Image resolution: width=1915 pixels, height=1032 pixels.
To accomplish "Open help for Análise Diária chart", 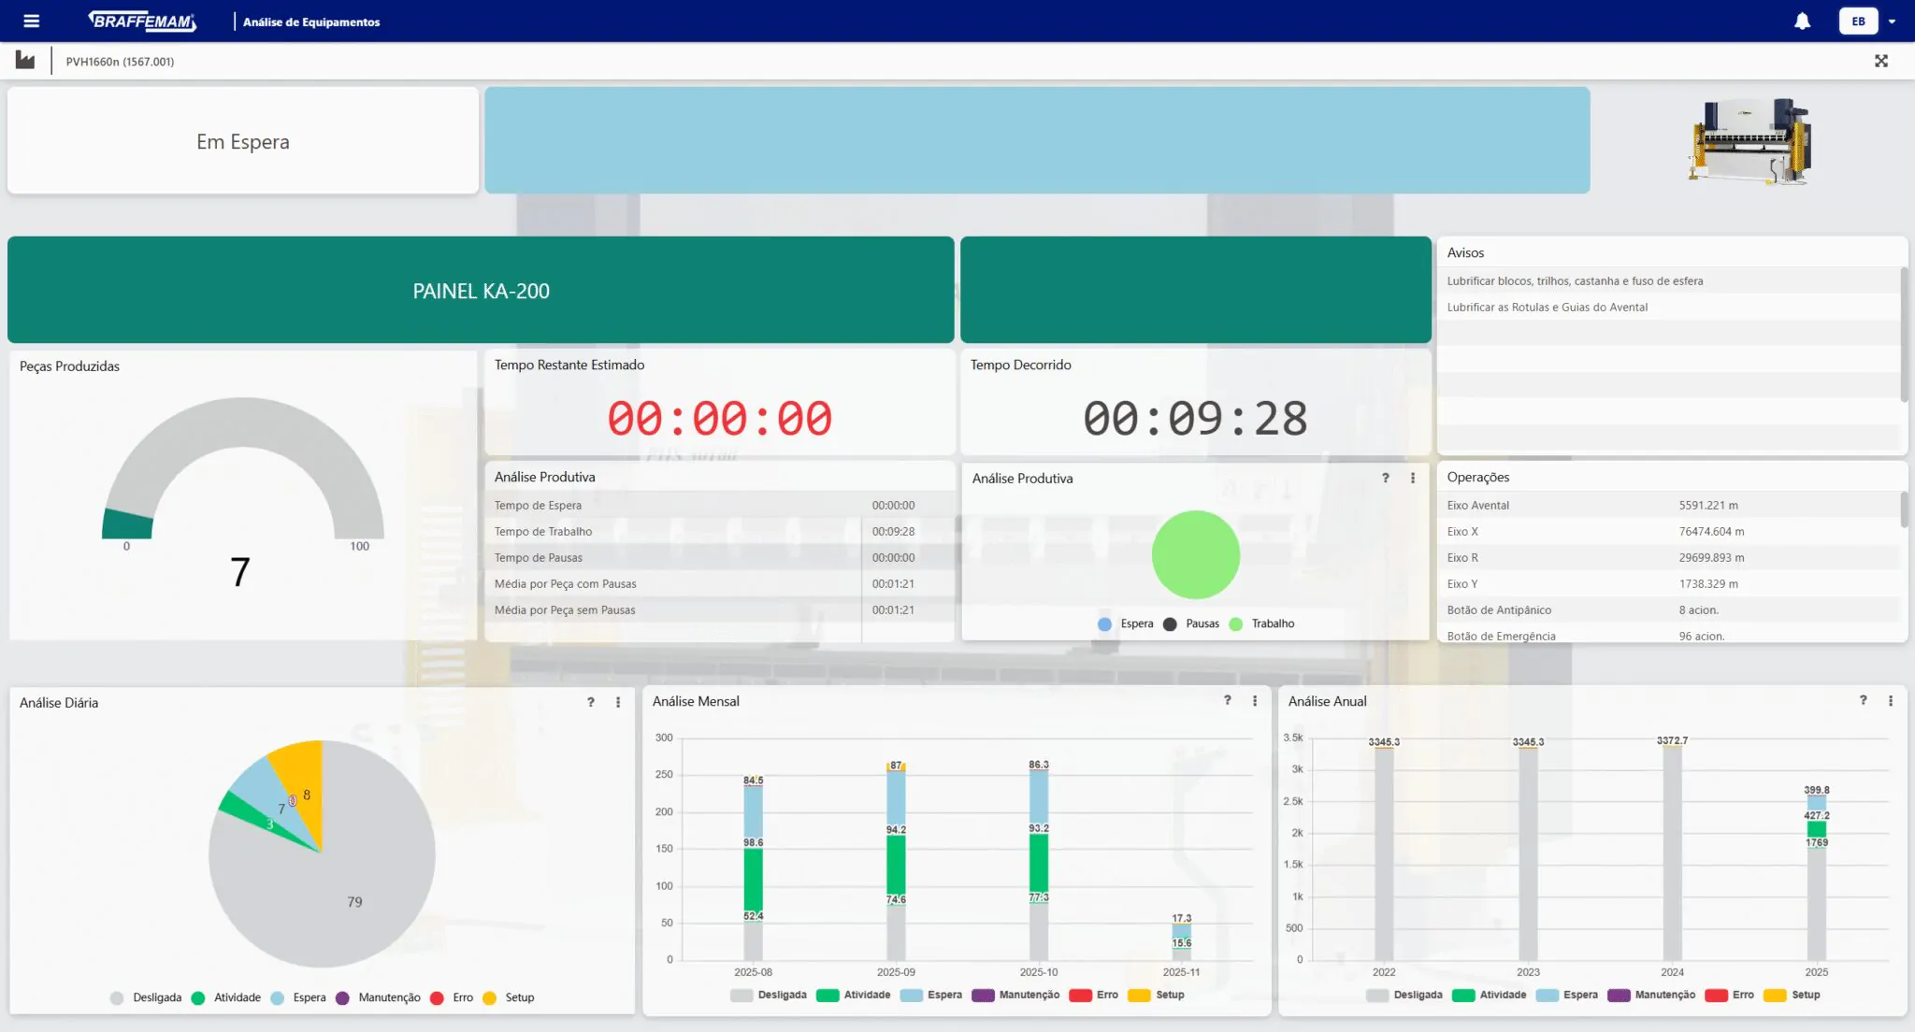I will pyautogui.click(x=591, y=702).
